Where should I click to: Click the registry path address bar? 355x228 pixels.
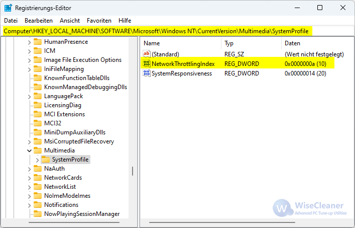pos(178,31)
